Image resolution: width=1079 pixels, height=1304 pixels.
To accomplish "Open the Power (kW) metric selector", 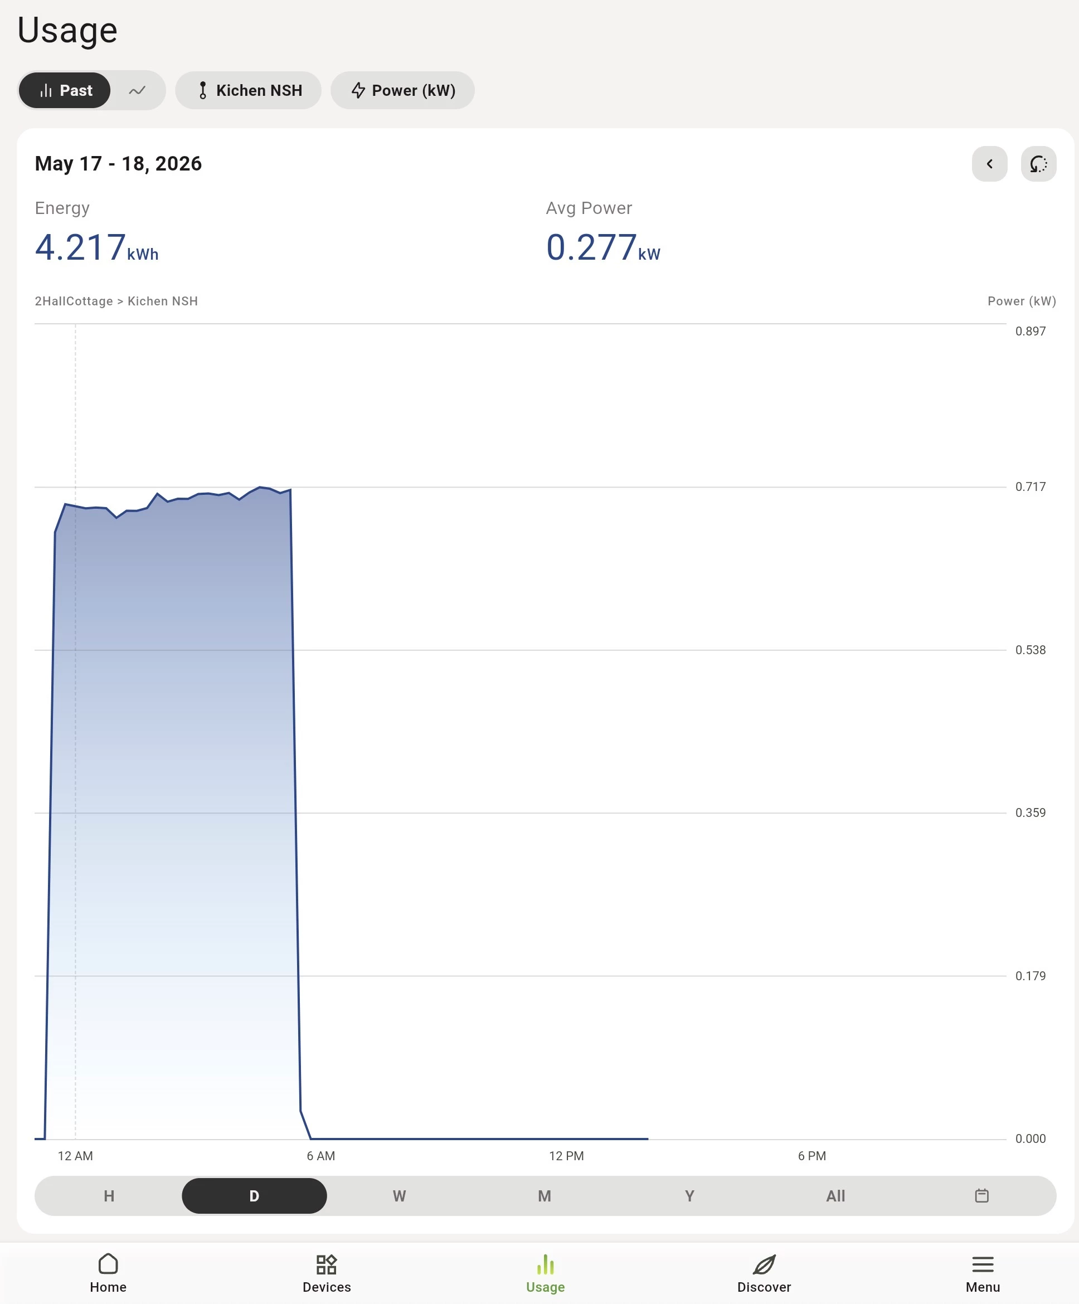I will tap(402, 91).
